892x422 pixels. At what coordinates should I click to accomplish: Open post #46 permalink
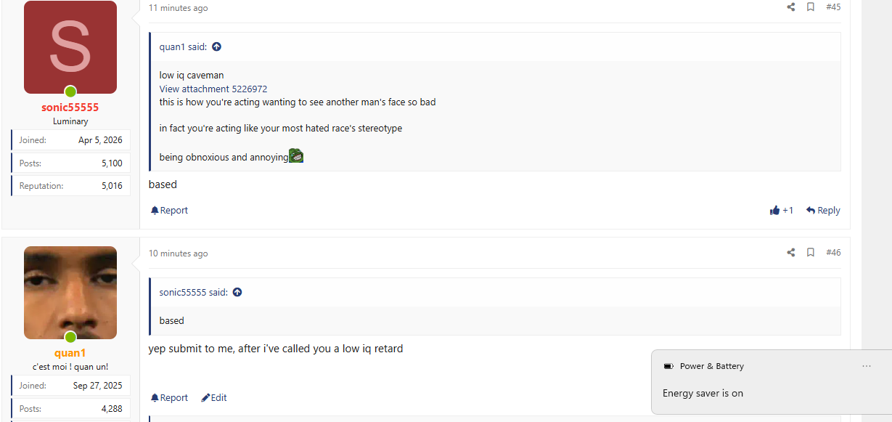(x=833, y=253)
